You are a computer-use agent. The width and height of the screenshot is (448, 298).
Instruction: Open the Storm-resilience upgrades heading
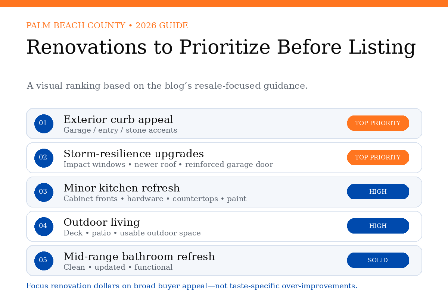click(134, 154)
